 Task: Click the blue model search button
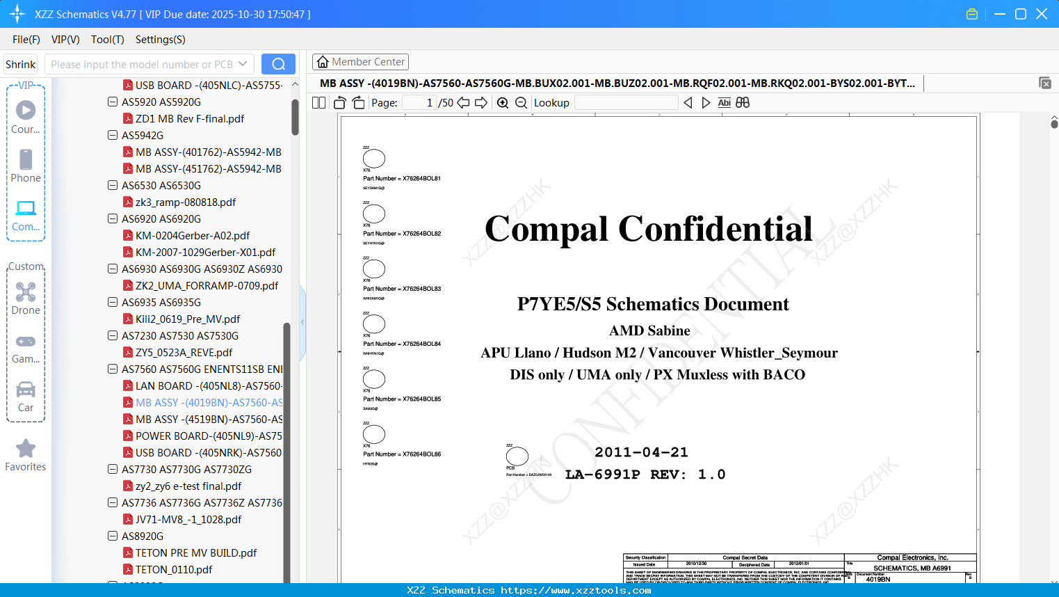[278, 64]
